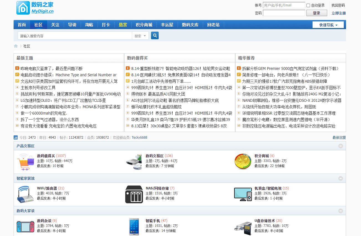Open the 导读 nav item
Screen dimensions: 361x236
point(72,25)
